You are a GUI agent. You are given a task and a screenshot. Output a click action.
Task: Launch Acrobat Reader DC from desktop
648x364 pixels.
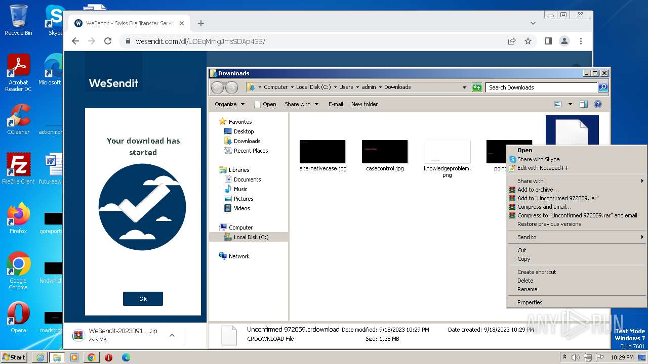point(18,73)
